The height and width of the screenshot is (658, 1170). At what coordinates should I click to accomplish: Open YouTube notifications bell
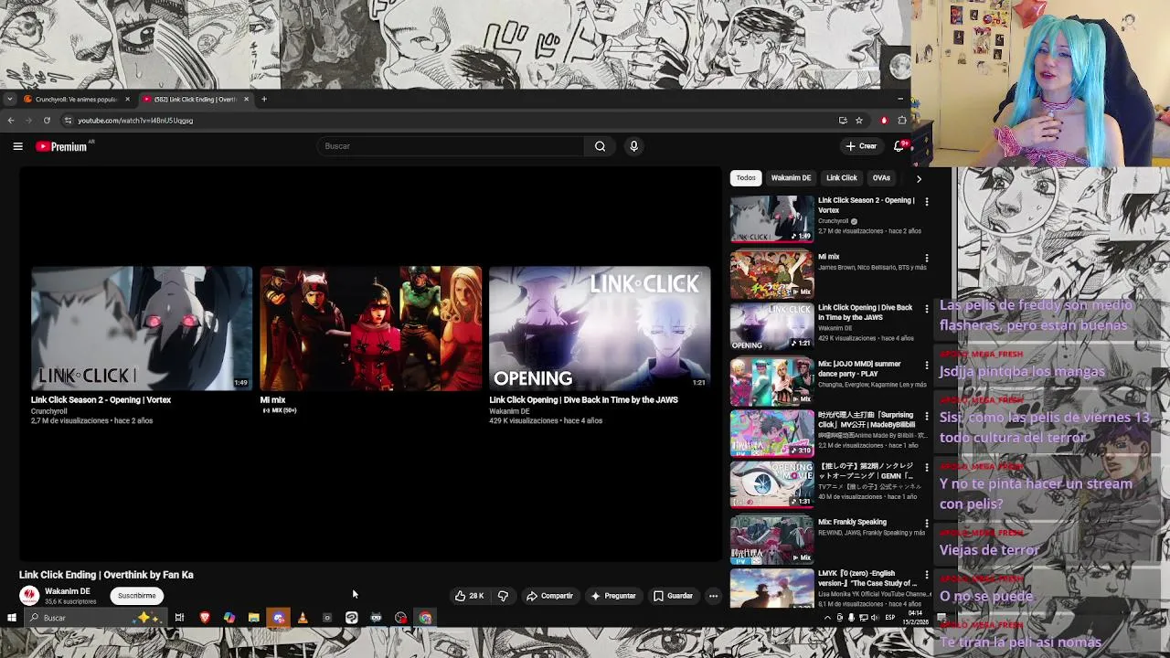pyautogui.click(x=899, y=146)
